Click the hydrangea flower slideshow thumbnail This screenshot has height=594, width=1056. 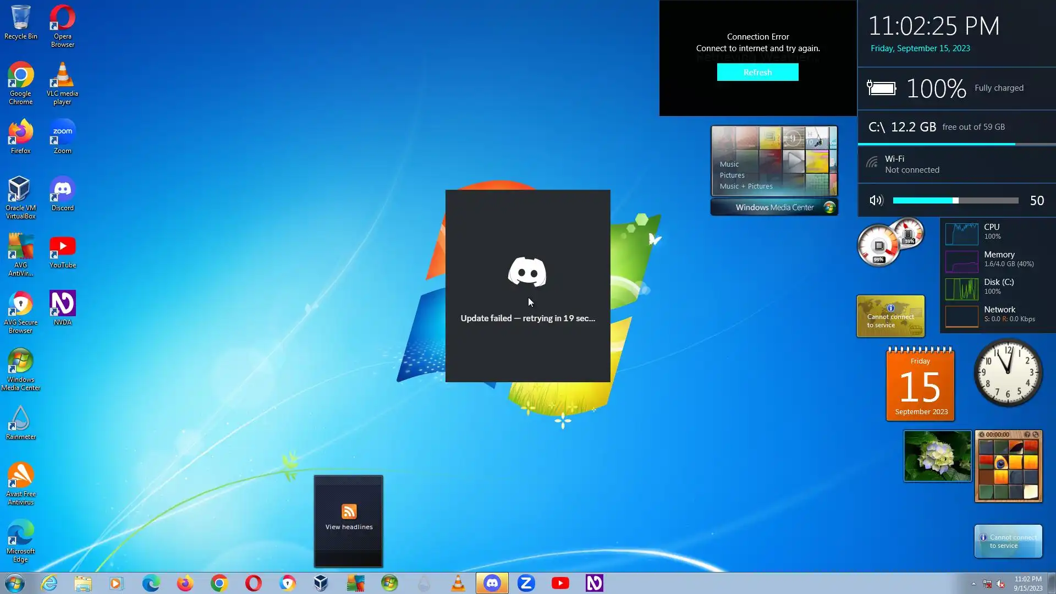click(937, 456)
